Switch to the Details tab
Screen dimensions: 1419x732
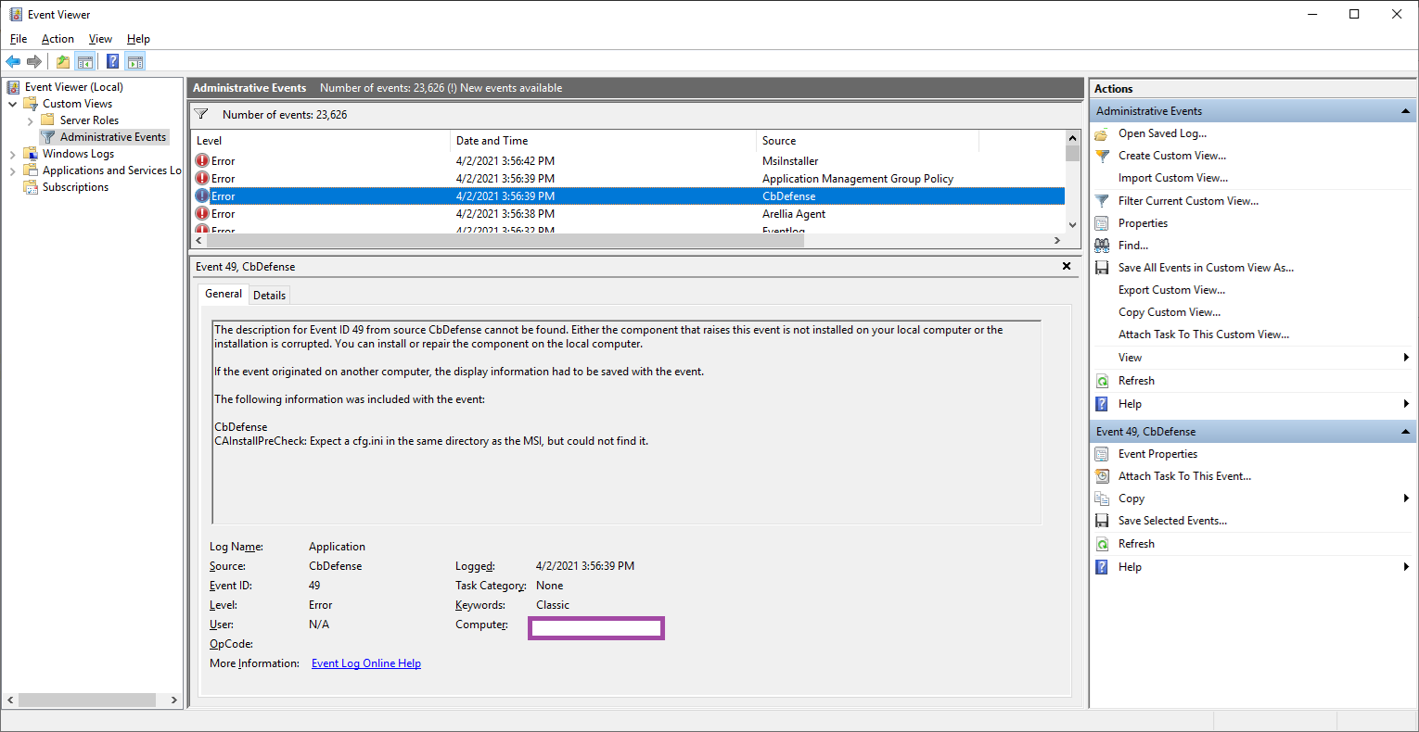pos(270,296)
